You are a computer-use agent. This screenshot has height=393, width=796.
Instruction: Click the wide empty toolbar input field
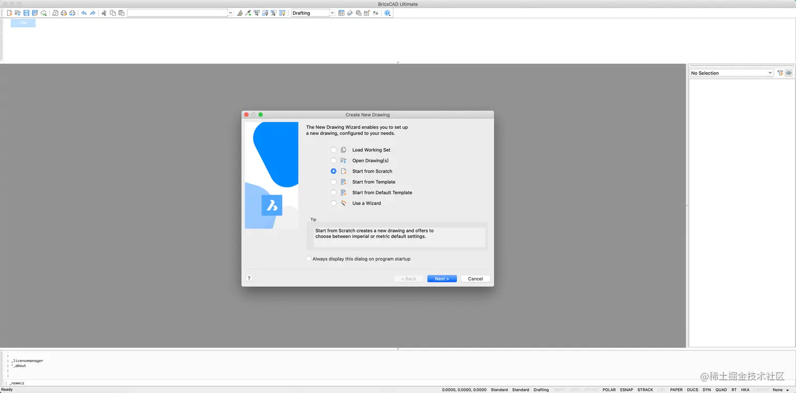[177, 13]
